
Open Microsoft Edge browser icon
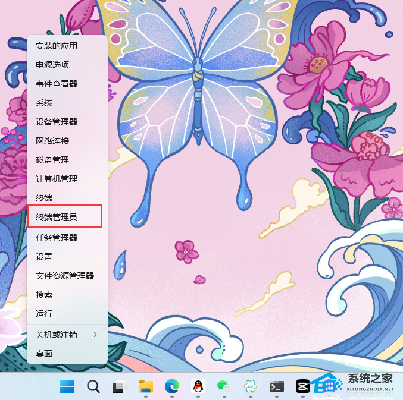pos(172,386)
